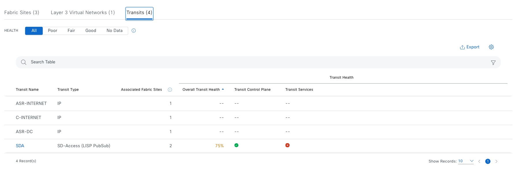This screenshot has width=517, height=187.
Task: Click the magnifier search icon
Action: [x=24, y=62]
